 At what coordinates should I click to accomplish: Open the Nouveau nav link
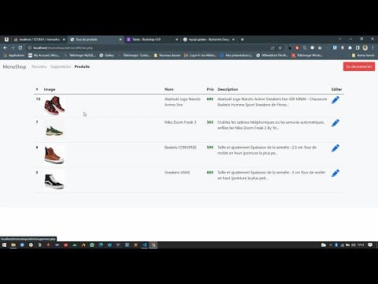pos(39,67)
